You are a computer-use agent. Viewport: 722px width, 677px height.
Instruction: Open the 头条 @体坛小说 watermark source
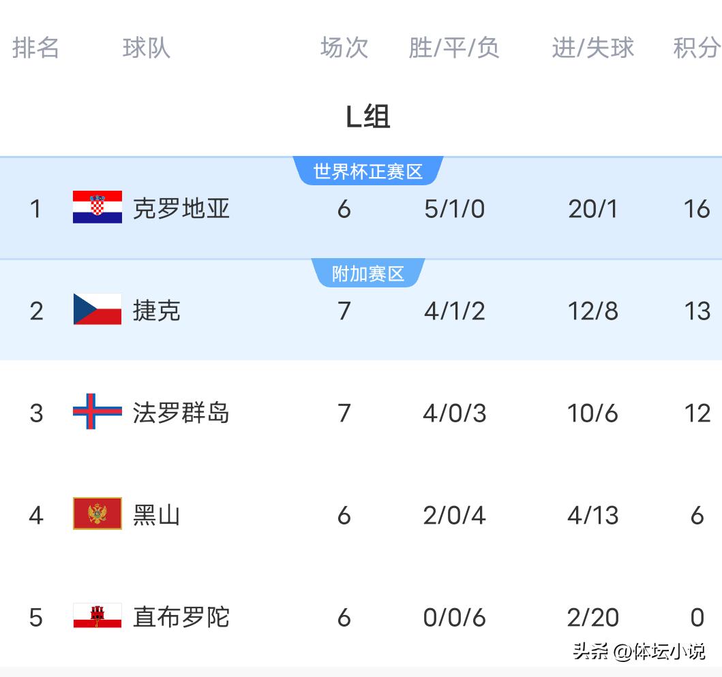pos(639,652)
